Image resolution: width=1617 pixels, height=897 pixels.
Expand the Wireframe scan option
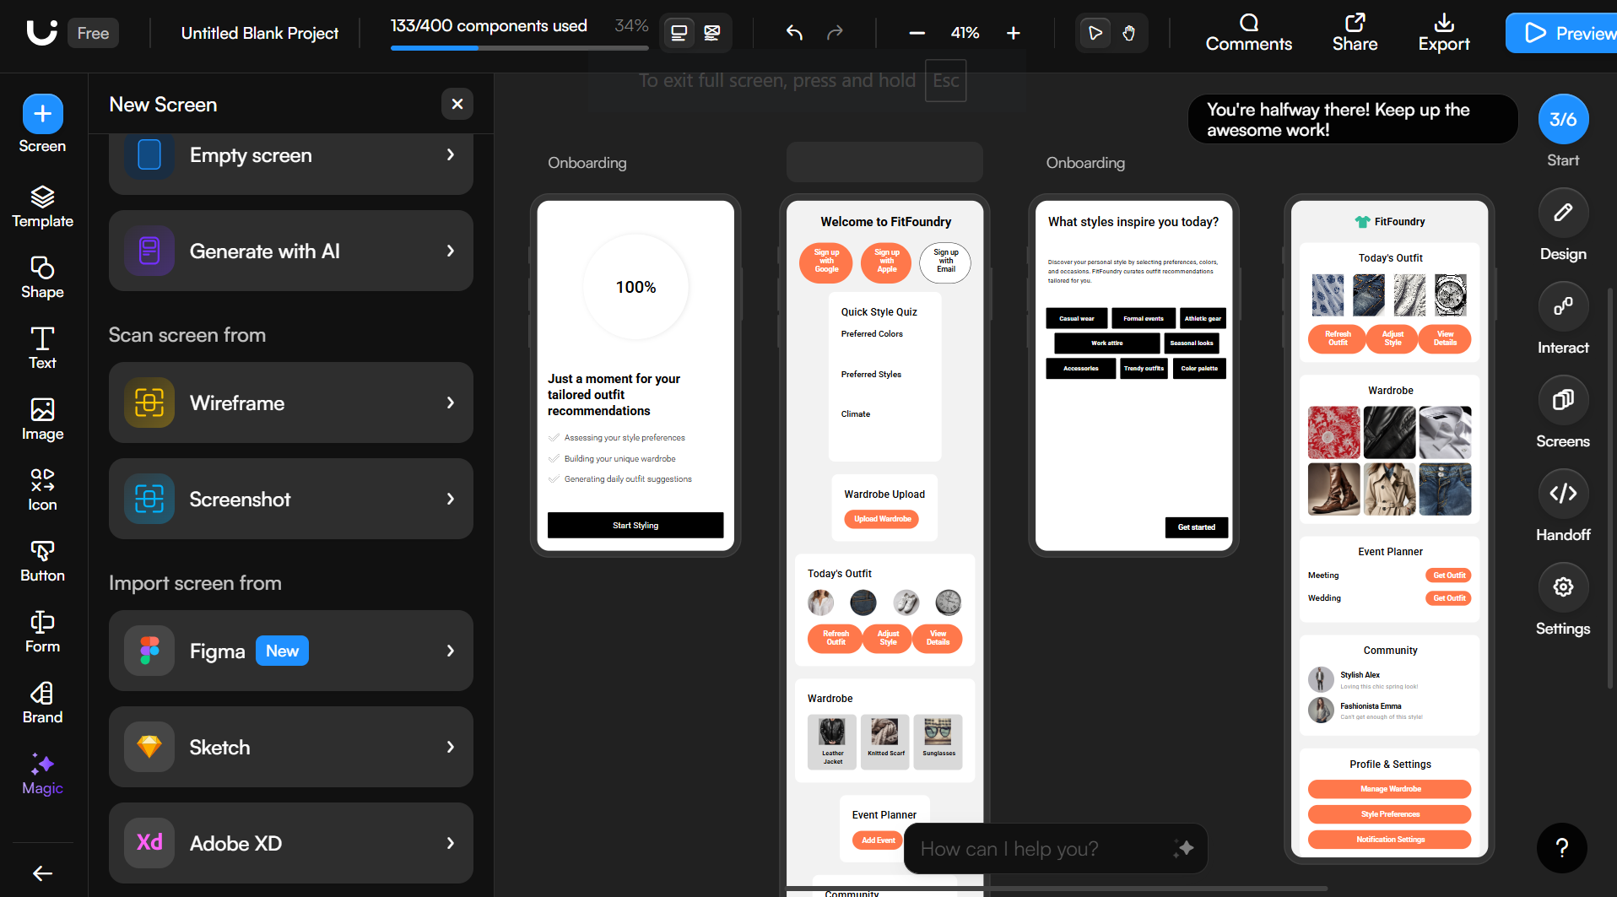click(291, 403)
